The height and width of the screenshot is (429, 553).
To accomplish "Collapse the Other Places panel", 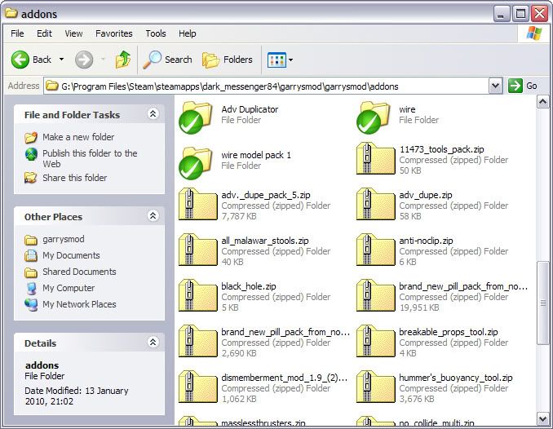I will [x=153, y=216].
